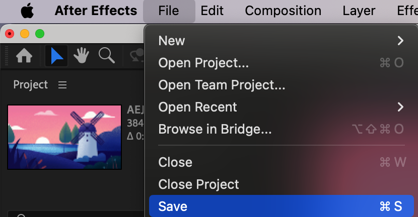The image size is (418, 217).
Task: Open the Apple system menu
Action: click(27, 11)
